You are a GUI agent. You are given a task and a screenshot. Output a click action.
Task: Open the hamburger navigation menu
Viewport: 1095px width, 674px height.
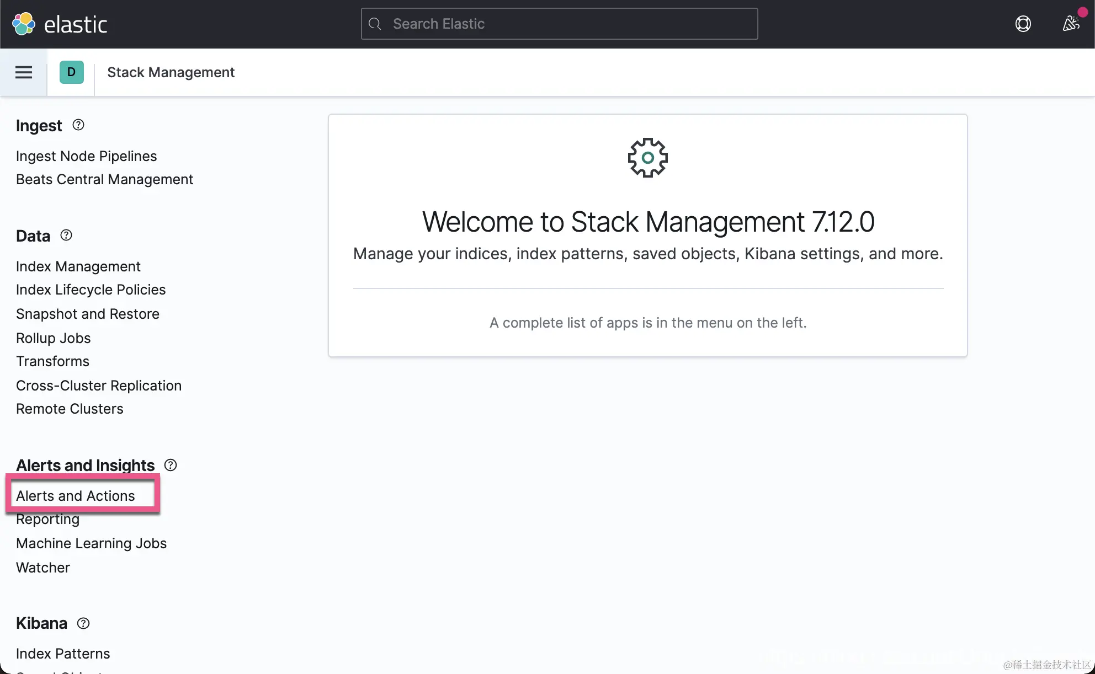(23, 72)
